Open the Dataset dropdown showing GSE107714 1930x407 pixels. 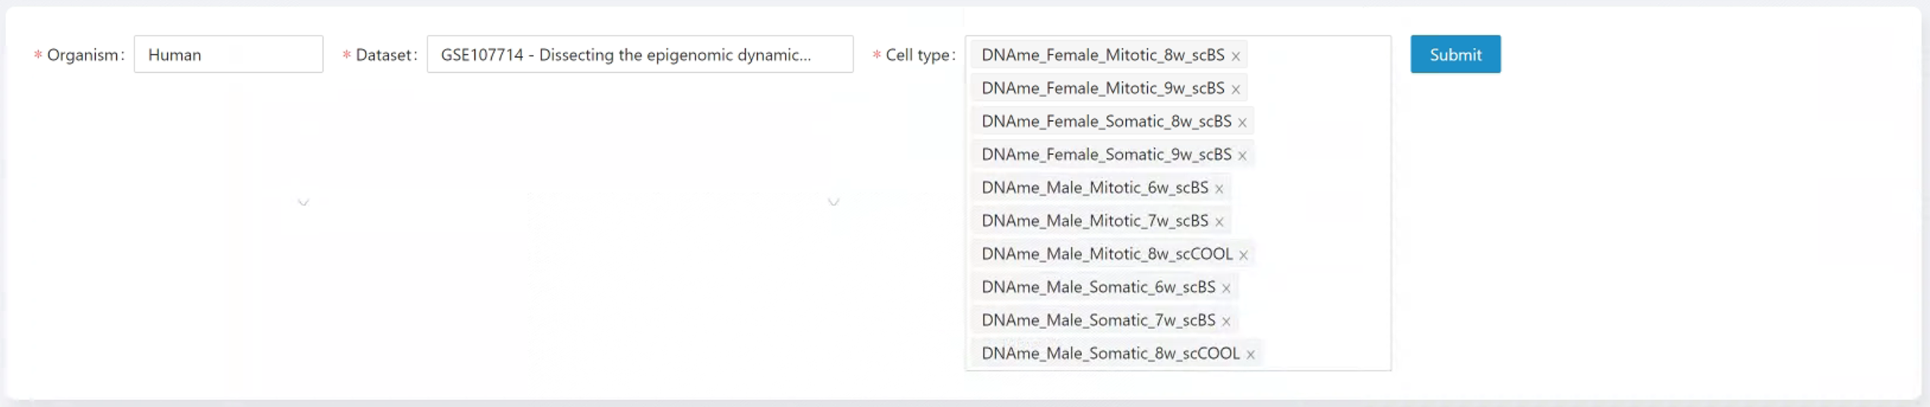click(x=639, y=55)
